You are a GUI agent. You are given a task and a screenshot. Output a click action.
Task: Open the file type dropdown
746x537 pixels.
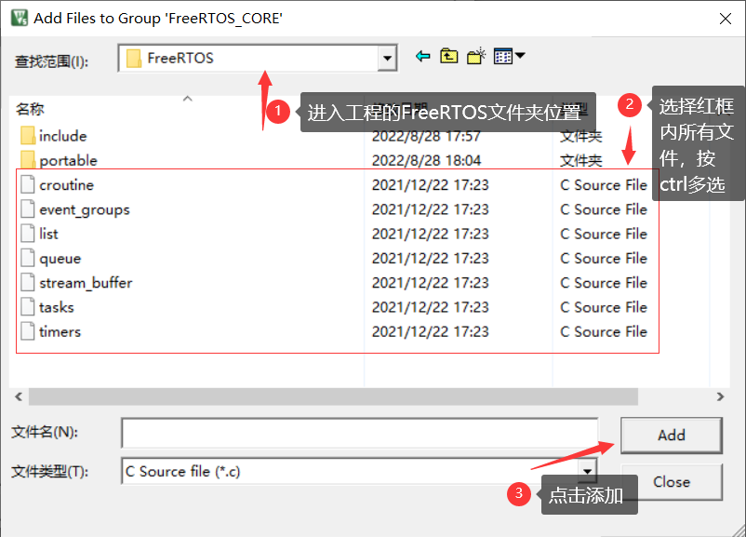coord(588,471)
